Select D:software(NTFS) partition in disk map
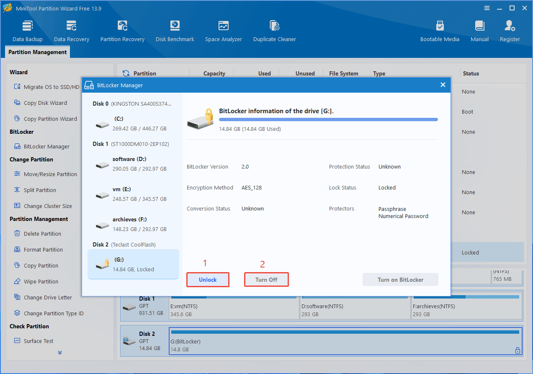Screen dimensions: 533x374 pyautogui.click(x=355, y=306)
